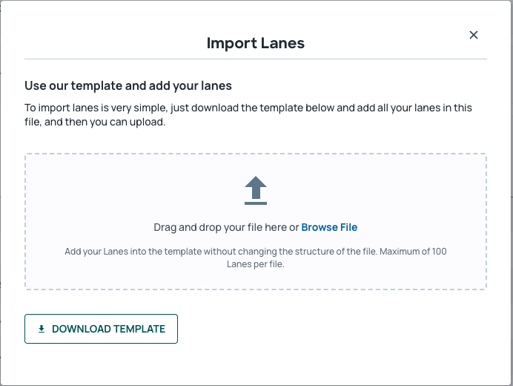Click the download icon in the template button

(x=42, y=329)
